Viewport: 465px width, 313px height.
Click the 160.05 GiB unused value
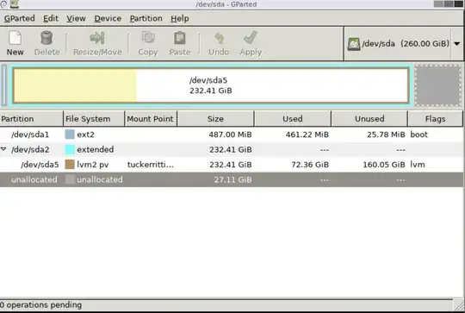coord(384,165)
